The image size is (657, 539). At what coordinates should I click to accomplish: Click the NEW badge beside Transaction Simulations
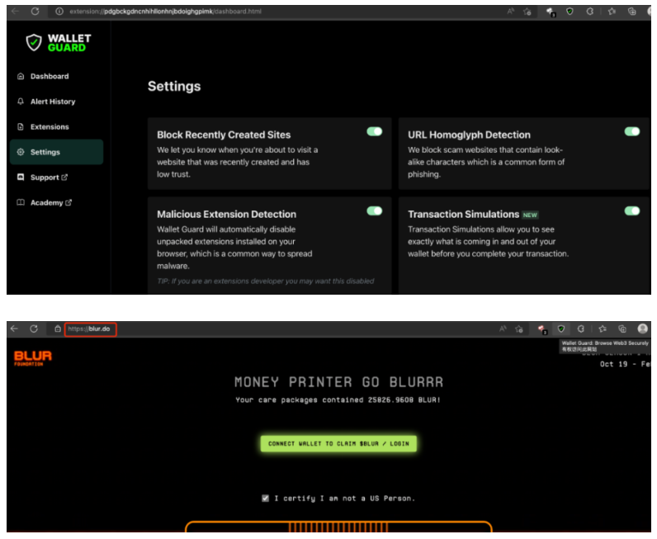pyautogui.click(x=530, y=215)
